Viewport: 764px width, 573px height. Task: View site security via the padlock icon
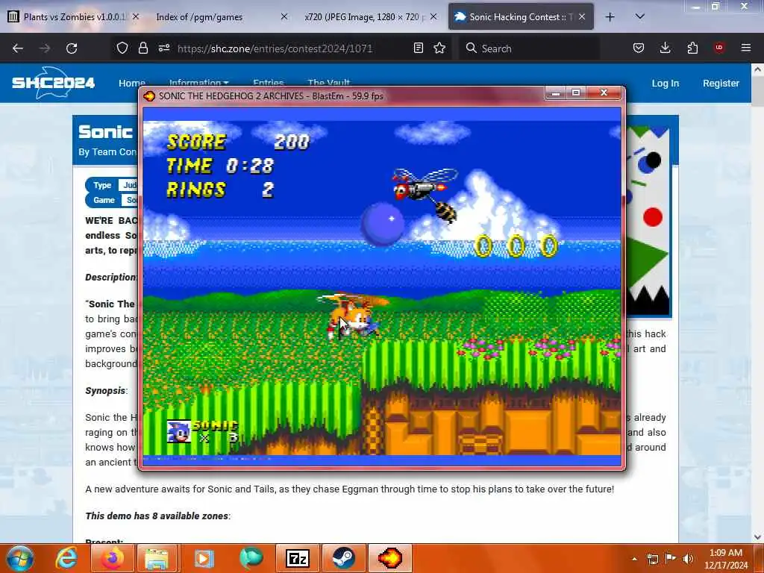(143, 48)
